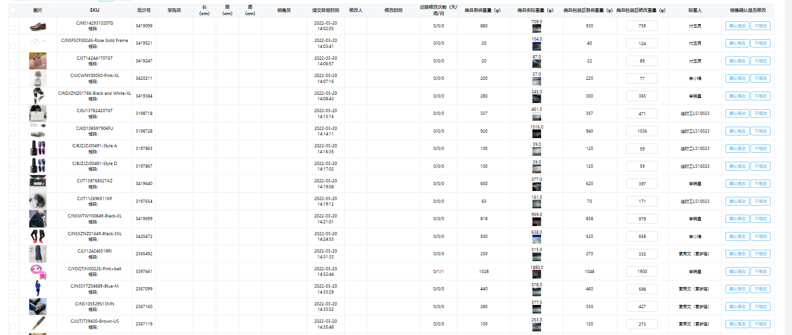The image size is (792, 335).
Task: Choose 不修改 for CJNSWTWY00849-Black-XL
Action: pyautogui.click(x=761, y=219)
